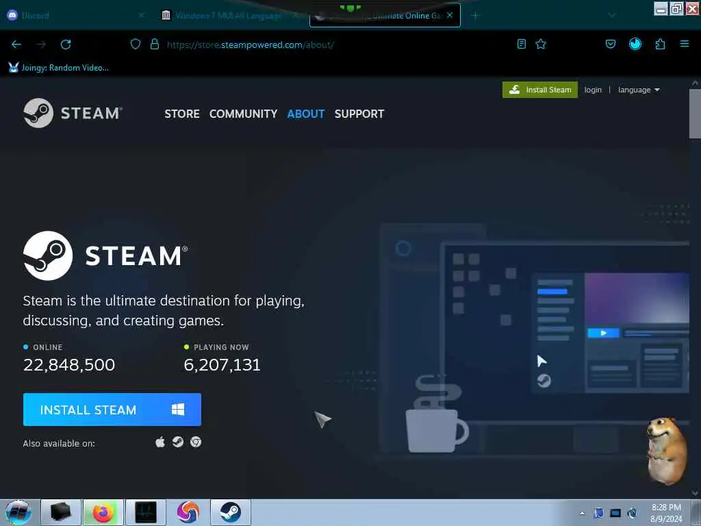The width and height of the screenshot is (701, 526).
Task: Click the hamster mascot desktop widget
Action: [x=667, y=451]
